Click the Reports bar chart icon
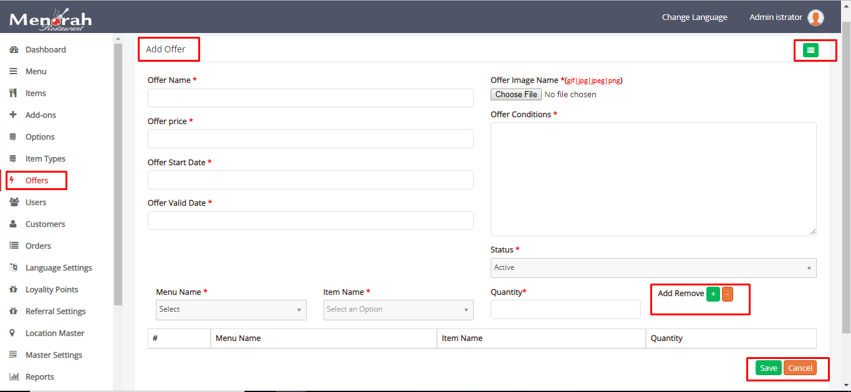The image size is (851, 392). point(14,377)
